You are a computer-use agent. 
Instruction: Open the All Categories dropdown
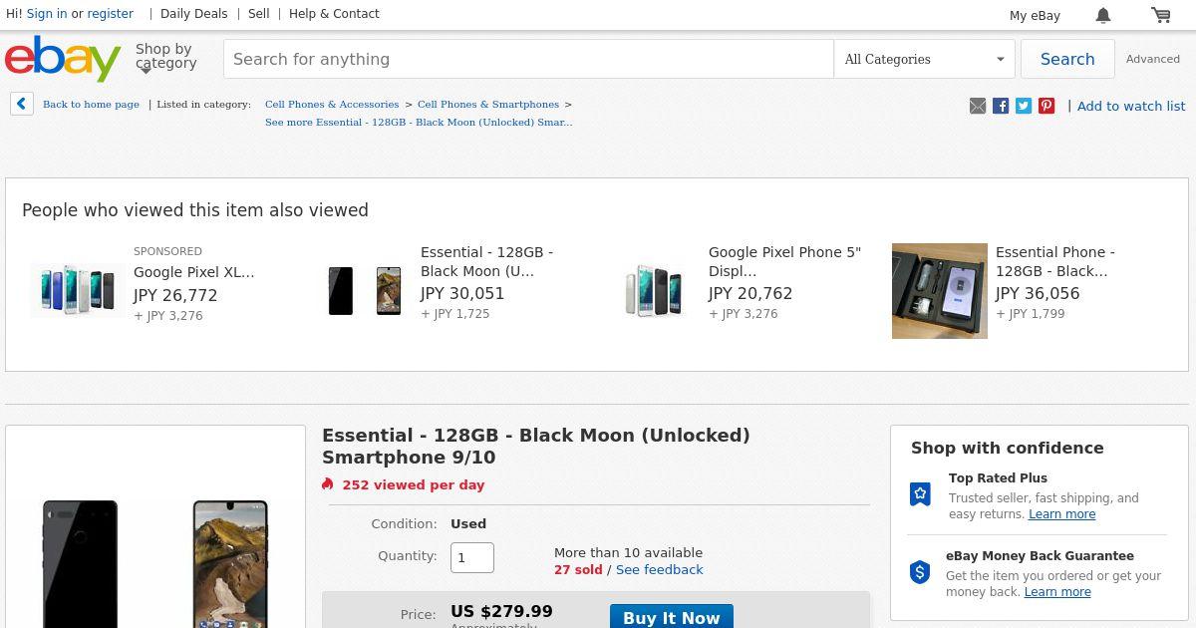click(x=924, y=59)
